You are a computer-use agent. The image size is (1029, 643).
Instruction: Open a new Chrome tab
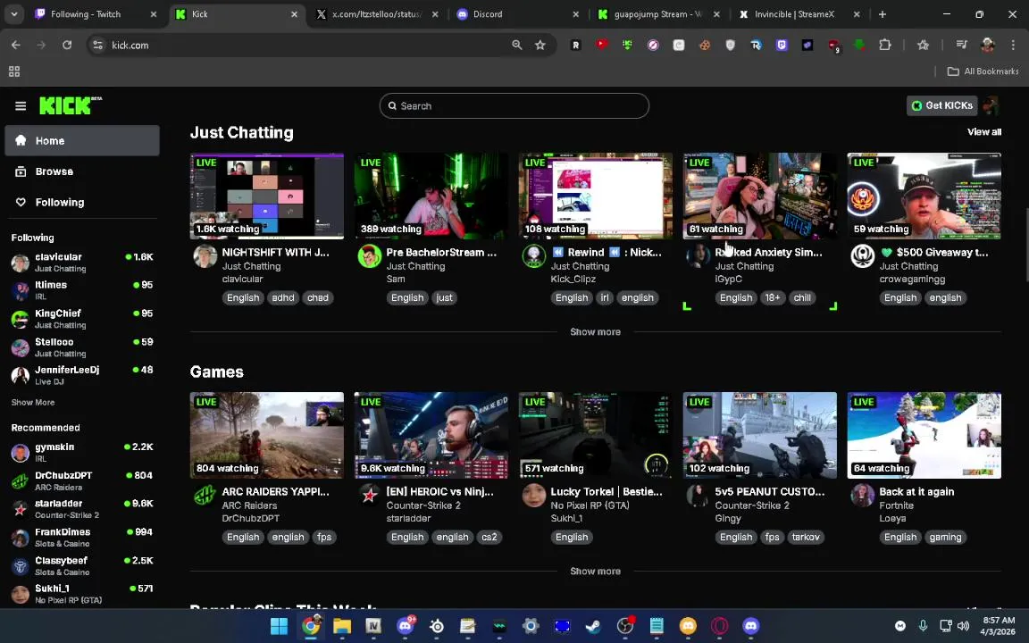click(x=882, y=13)
